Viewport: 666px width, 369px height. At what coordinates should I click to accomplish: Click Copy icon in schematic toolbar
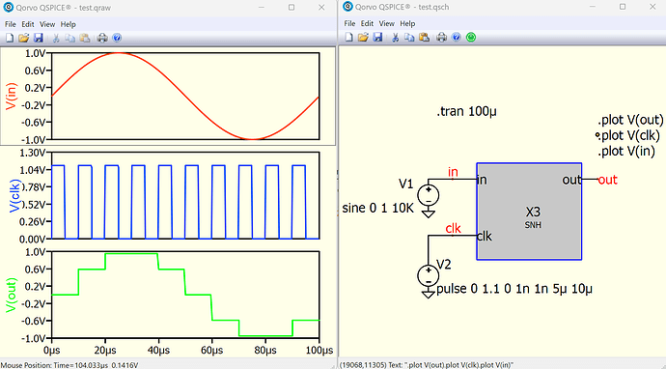(409, 38)
